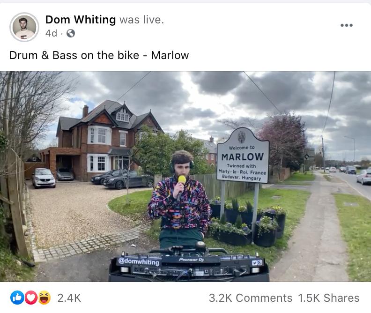The width and height of the screenshot is (371, 313).
Task: Click Dom Whiting's profile picture
Action: (24, 27)
